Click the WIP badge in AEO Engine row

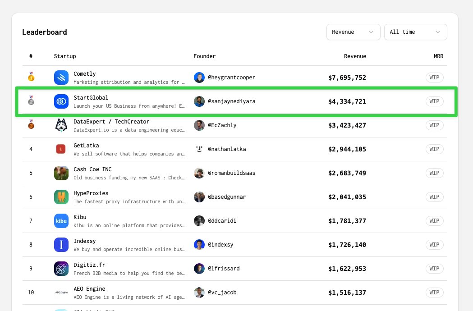(x=434, y=293)
